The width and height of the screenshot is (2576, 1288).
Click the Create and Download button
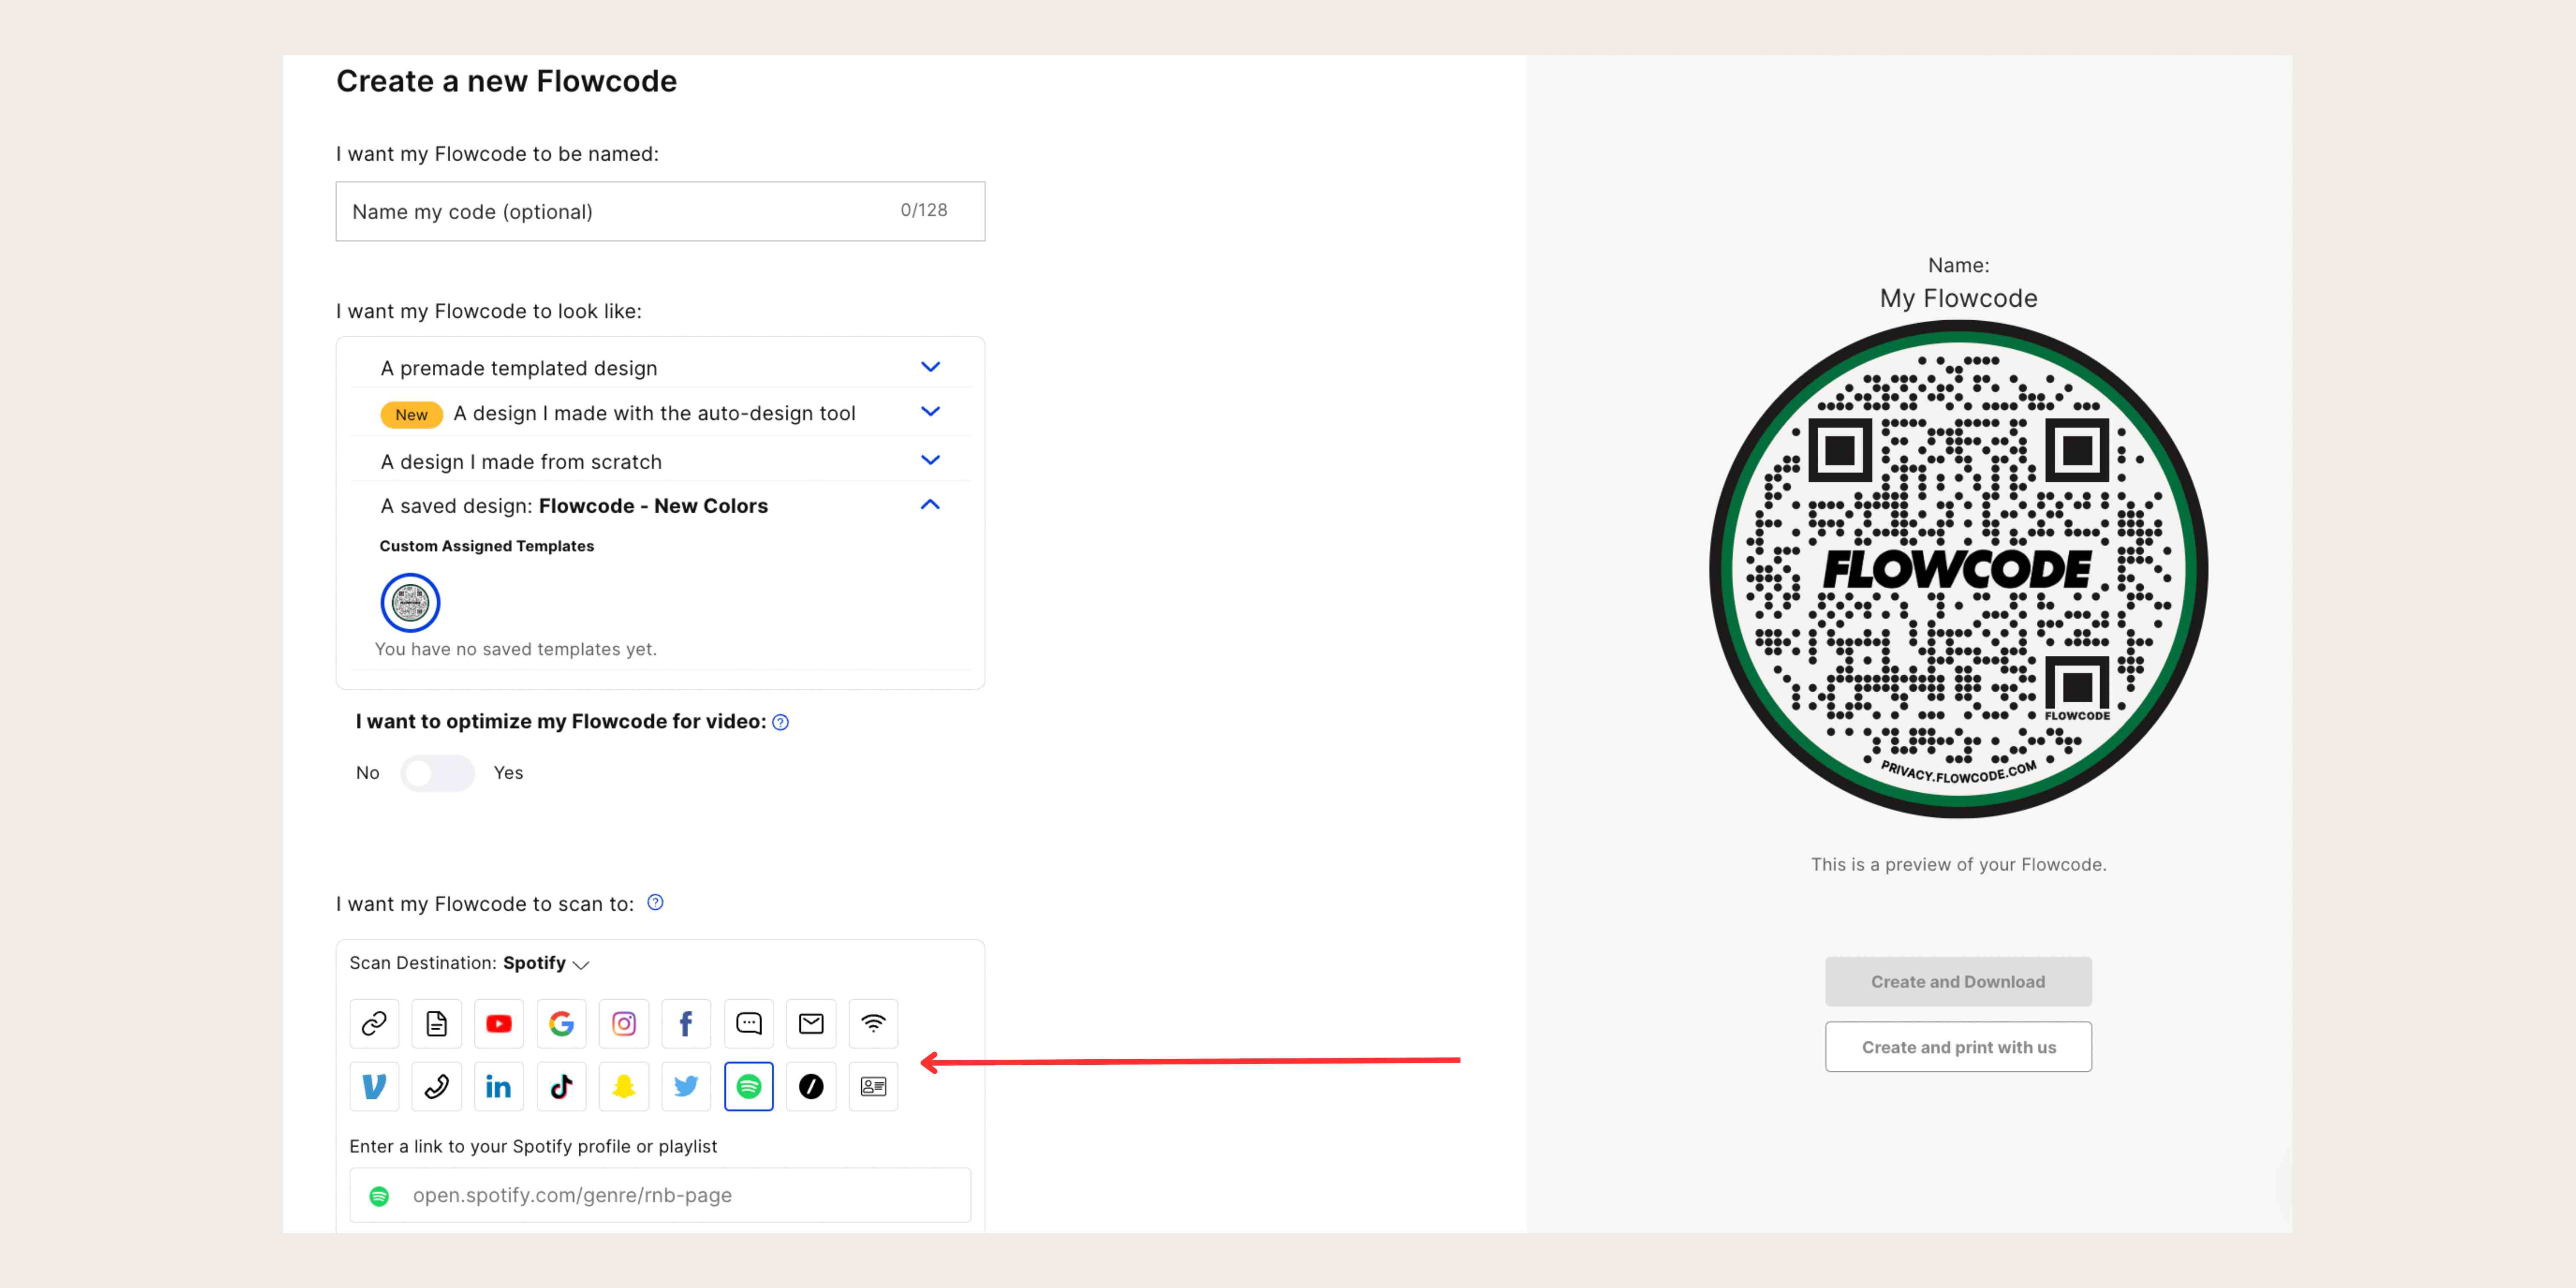pyautogui.click(x=1957, y=981)
